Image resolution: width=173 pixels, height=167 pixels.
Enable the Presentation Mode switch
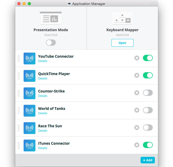(51, 43)
